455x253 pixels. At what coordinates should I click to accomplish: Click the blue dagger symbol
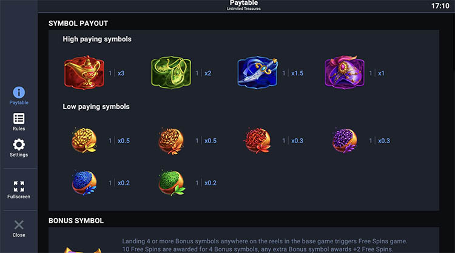pyautogui.click(x=257, y=73)
